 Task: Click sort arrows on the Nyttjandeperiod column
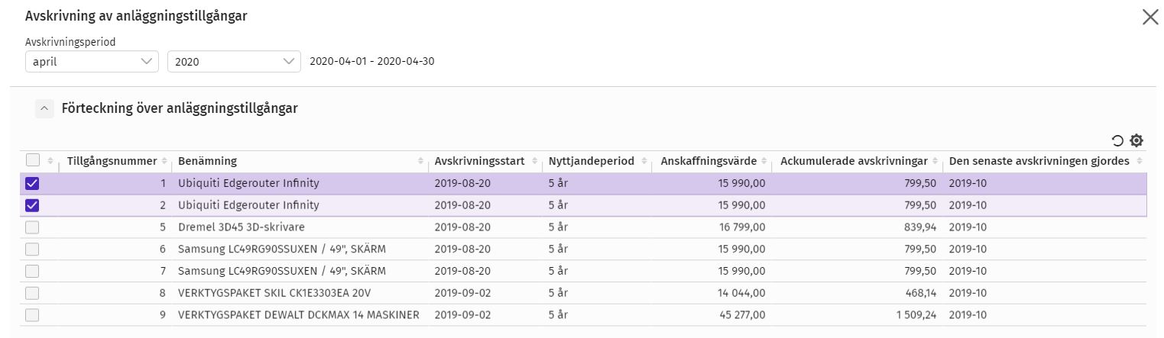click(x=644, y=161)
